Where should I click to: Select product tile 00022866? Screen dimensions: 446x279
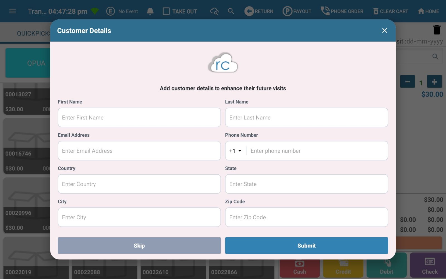click(x=242, y=269)
